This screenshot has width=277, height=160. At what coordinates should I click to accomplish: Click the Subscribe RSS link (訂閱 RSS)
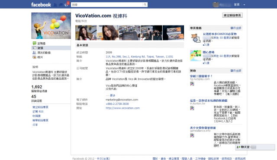point(38,112)
